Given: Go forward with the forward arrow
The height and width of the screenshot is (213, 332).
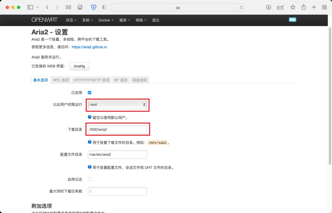Looking at the screenshot, I should (x=57, y=7).
